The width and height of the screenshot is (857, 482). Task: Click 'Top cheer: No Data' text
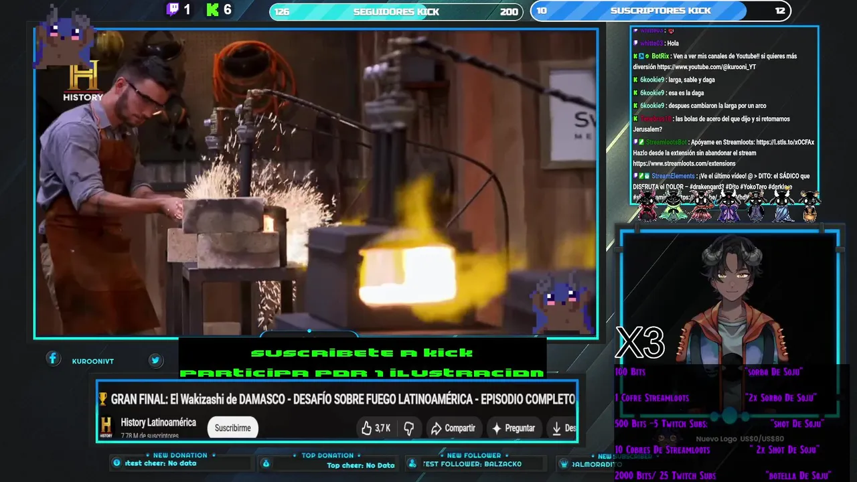(361, 465)
